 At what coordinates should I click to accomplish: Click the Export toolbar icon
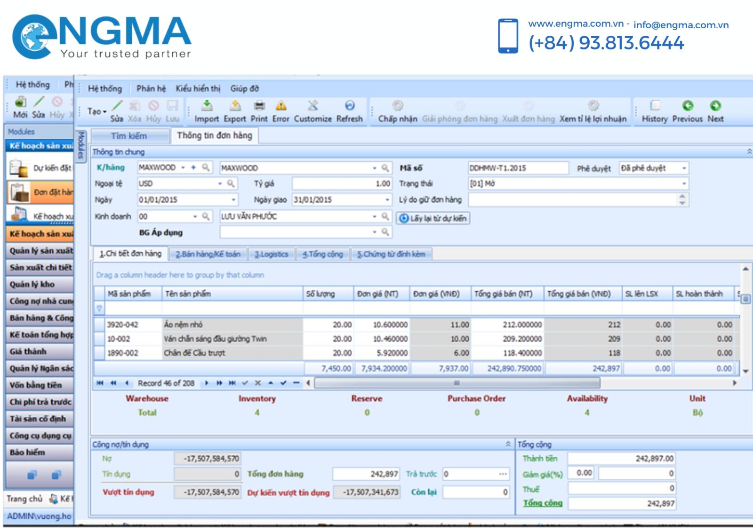pyautogui.click(x=235, y=105)
